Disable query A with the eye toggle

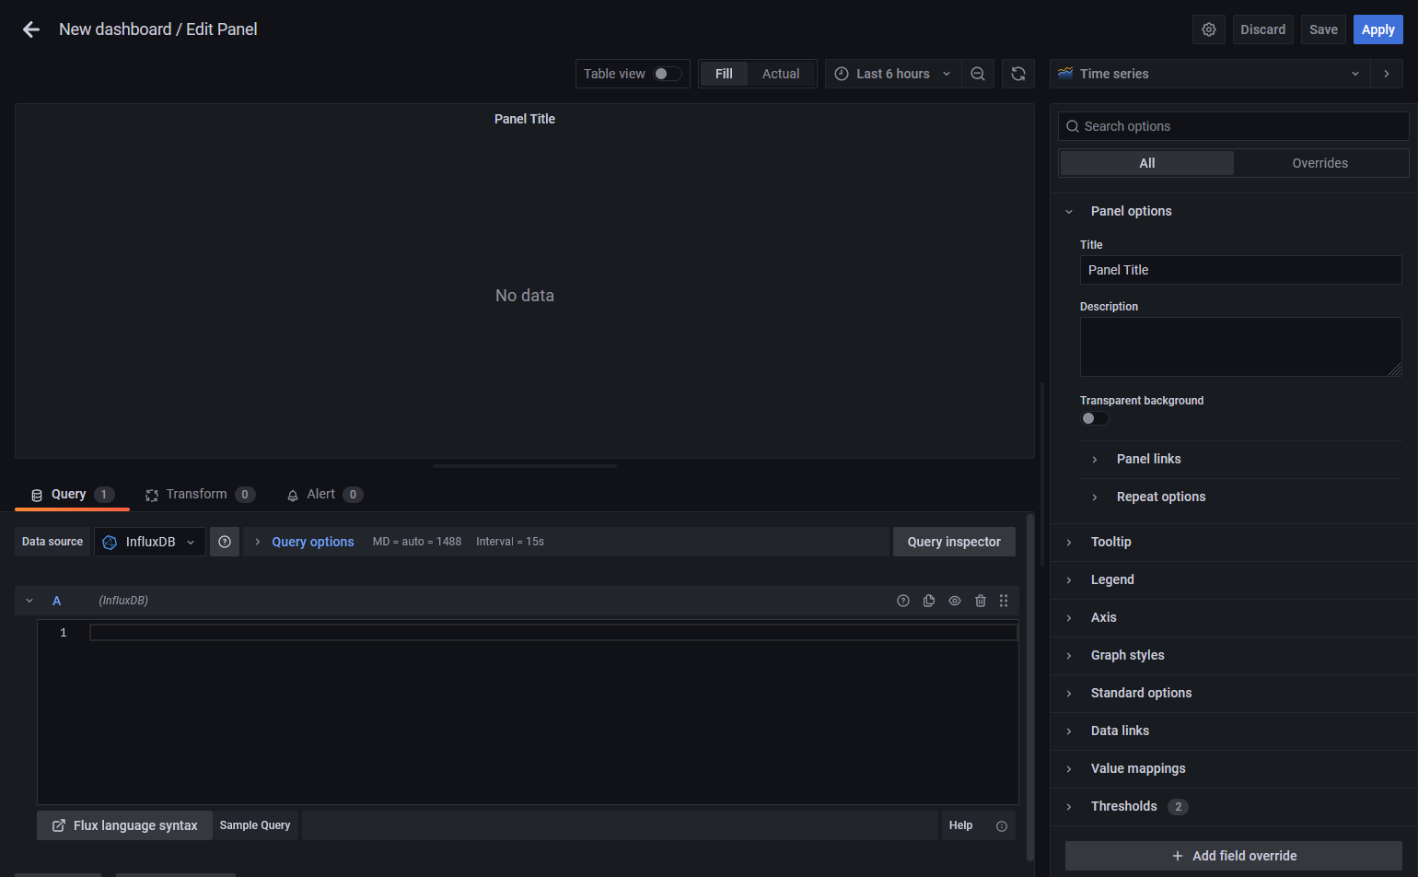coord(954,600)
